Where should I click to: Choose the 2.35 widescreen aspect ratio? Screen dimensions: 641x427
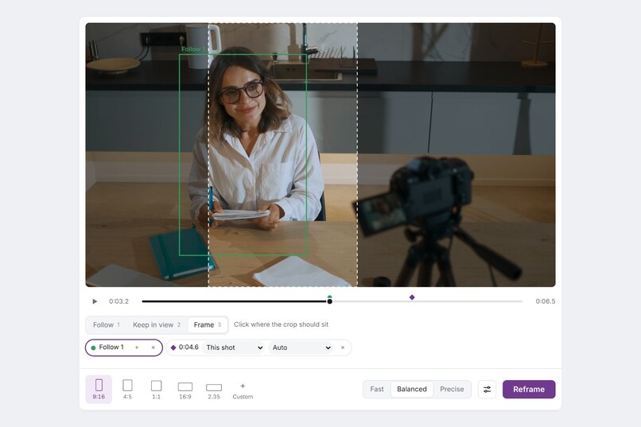[214, 390]
